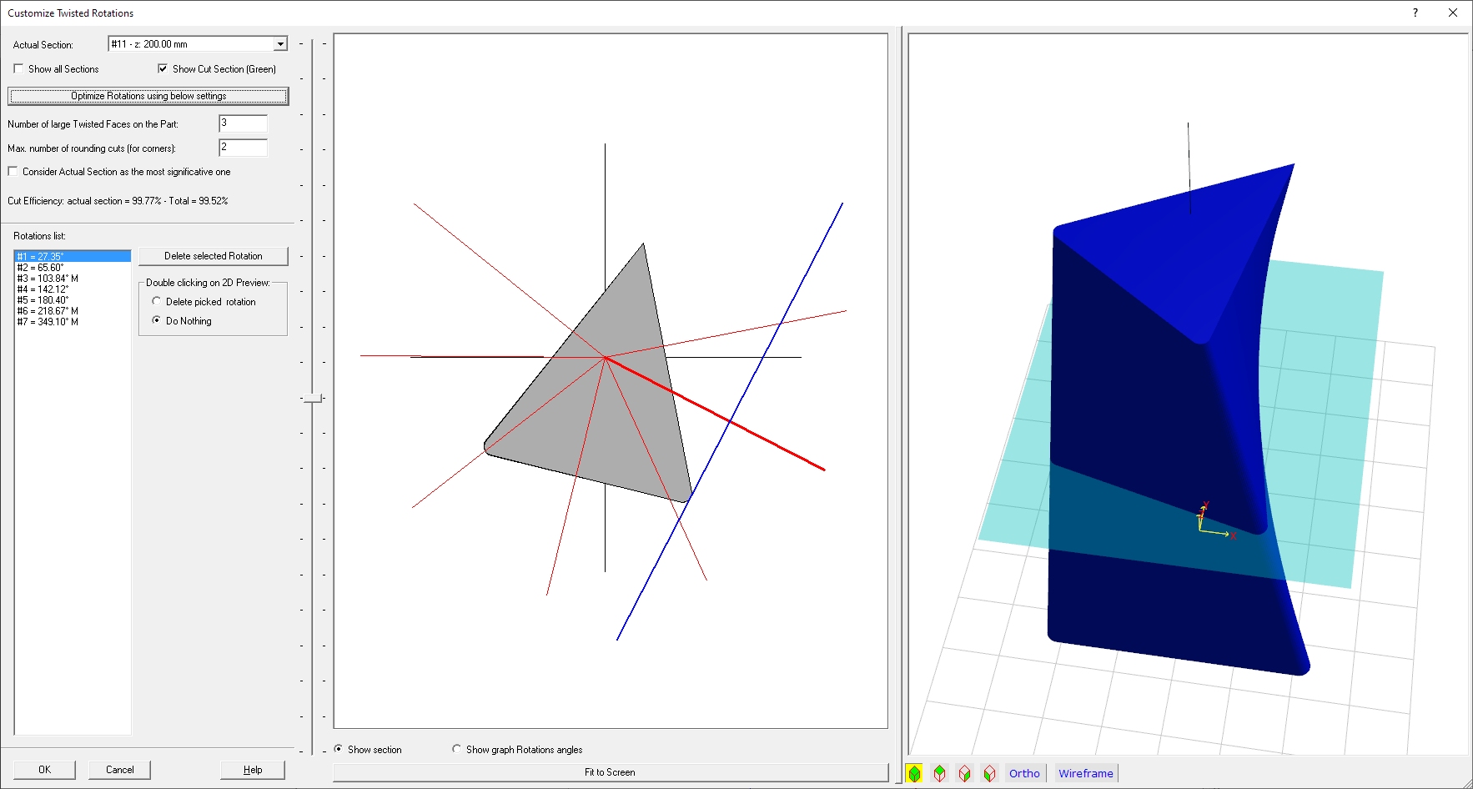This screenshot has height=789, width=1473.
Task: Focus the Max. number of rounding cuts field
Action: (243, 148)
